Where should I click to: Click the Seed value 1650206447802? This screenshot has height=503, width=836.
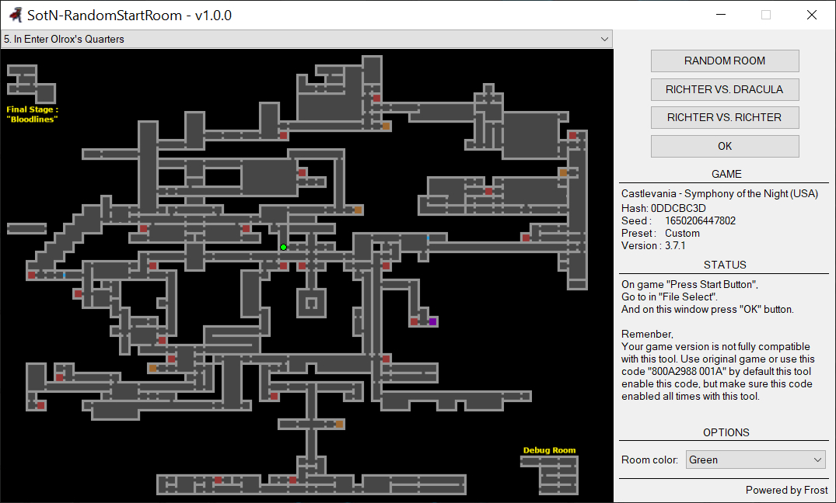click(700, 221)
